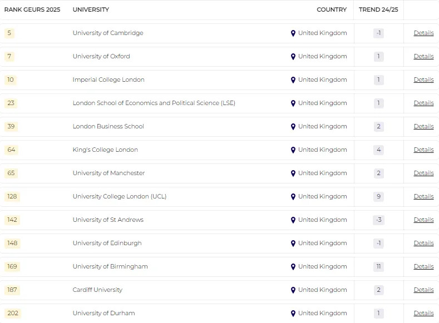Click the location pin in King's College London row
The width and height of the screenshot is (439, 323).
click(x=293, y=150)
